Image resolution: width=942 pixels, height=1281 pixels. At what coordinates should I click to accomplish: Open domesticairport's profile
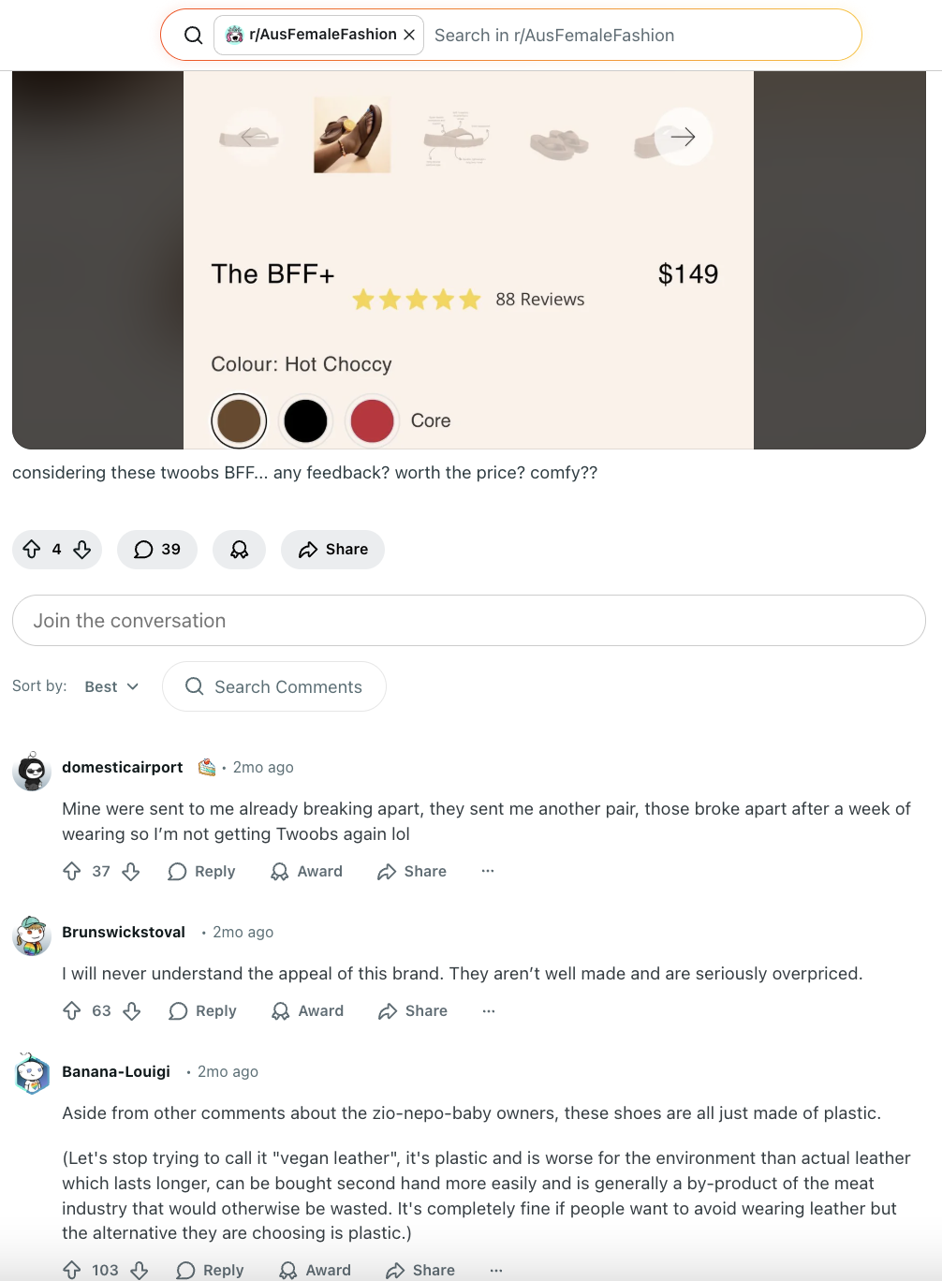tap(122, 767)
